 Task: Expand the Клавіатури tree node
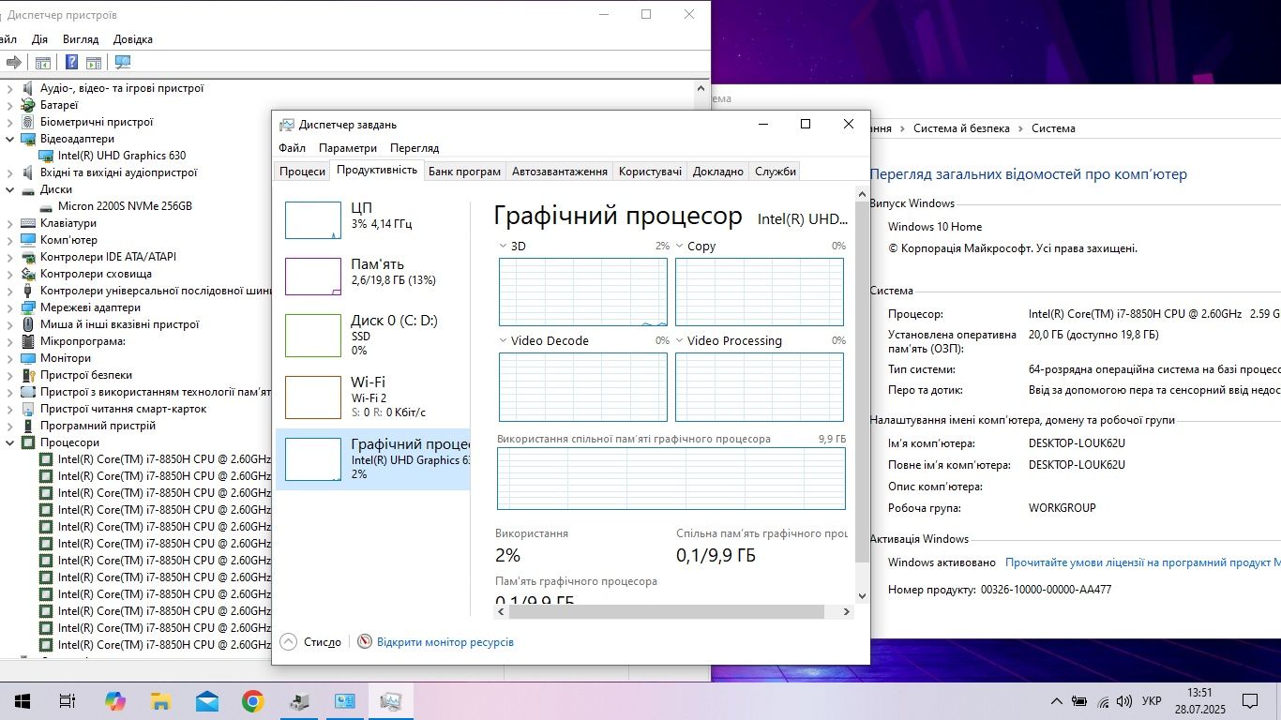pos(9,223)
